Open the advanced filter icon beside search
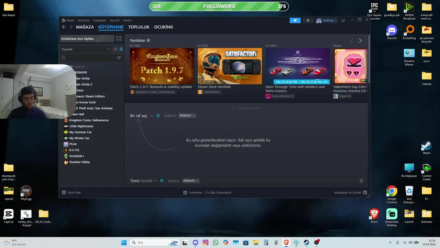The width and height of the screenshot is (440, 248). tap(119, 58)
